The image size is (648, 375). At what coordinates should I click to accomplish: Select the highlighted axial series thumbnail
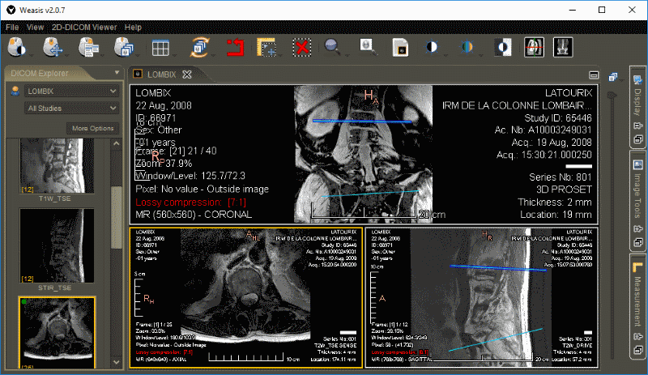57,332
